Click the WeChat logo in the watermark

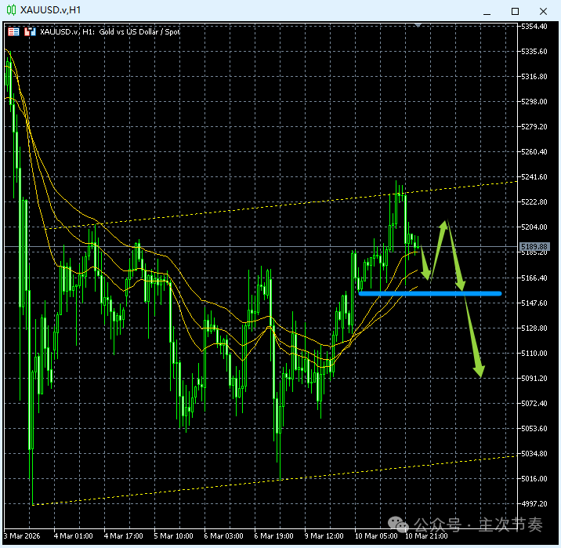coord(400,524)
